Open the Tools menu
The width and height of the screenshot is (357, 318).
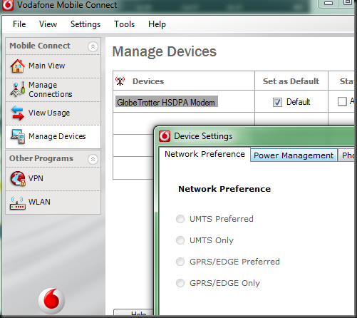[x=125, y=24]
